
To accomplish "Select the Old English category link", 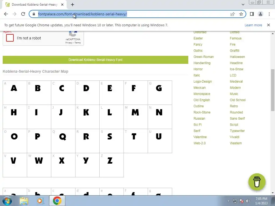I will point(202,100).
